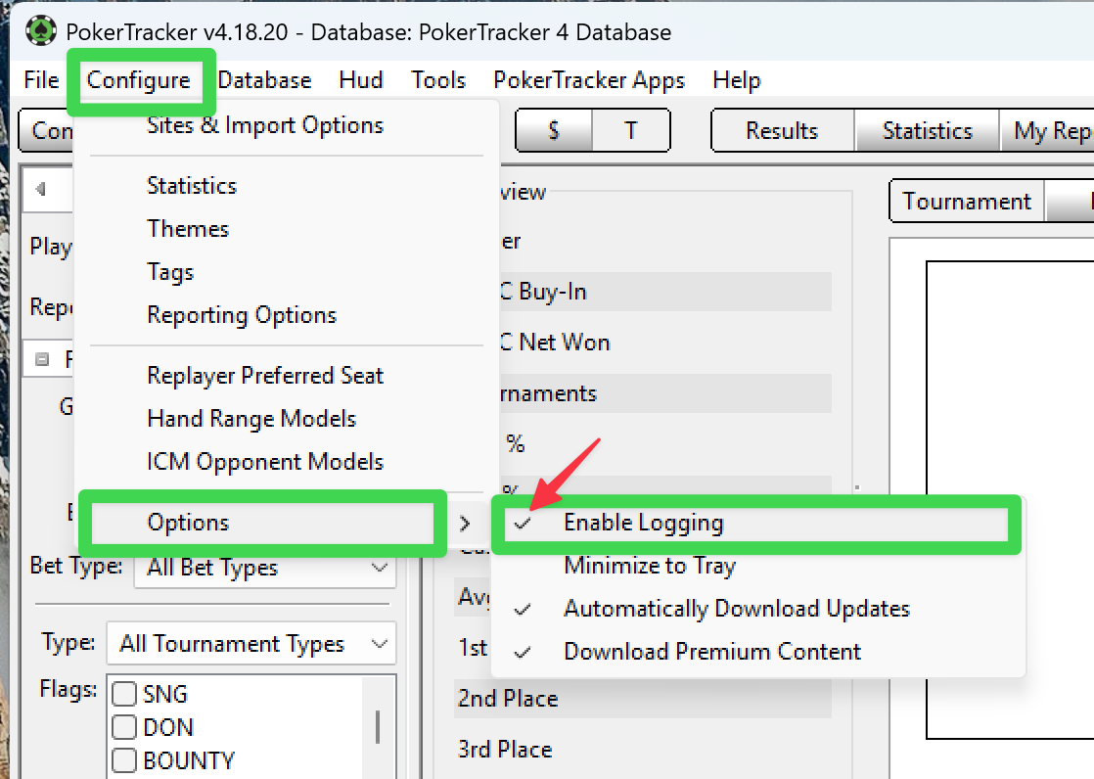Open the Database menu

(x=264, y=79)
